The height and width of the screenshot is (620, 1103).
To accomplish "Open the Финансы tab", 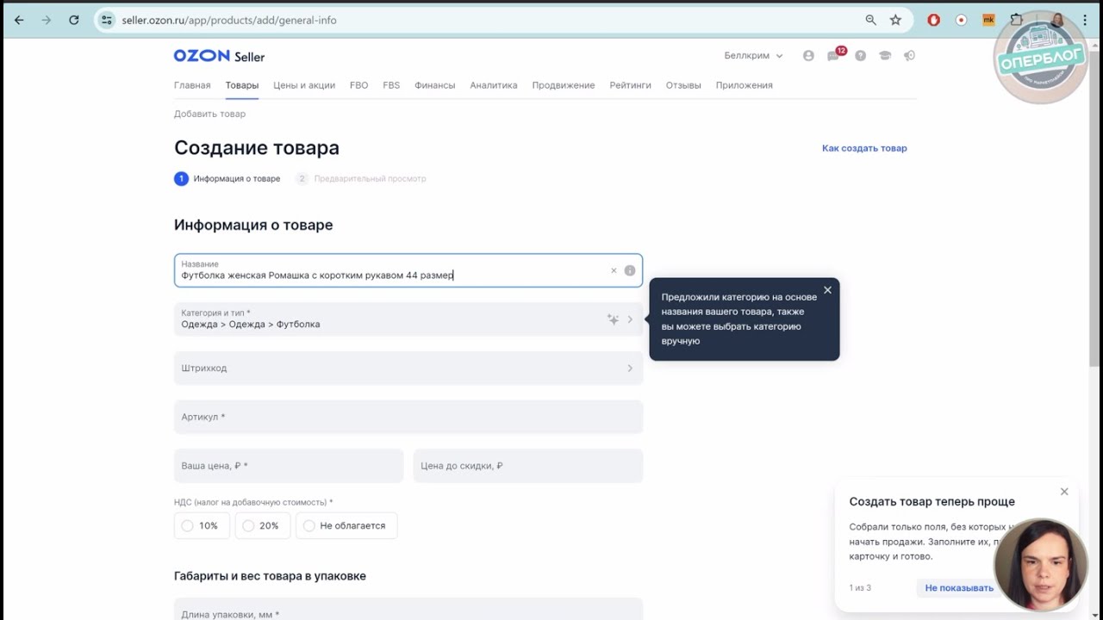I will pyautogui.click(x=434, y=85).
